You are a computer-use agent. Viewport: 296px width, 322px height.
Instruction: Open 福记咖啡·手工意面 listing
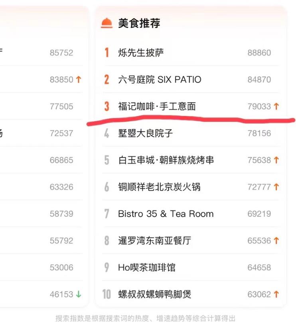tap(157, 106)
